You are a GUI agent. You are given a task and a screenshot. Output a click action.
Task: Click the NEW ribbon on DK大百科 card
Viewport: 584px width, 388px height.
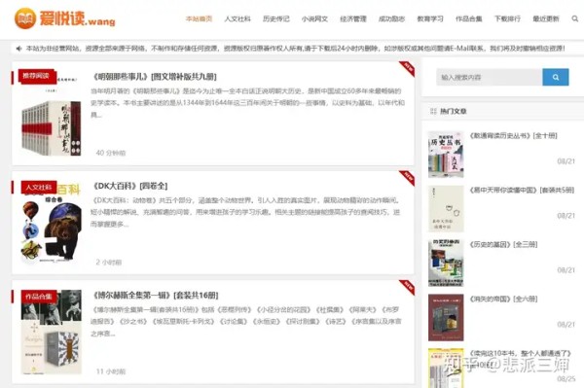[408, 177]
